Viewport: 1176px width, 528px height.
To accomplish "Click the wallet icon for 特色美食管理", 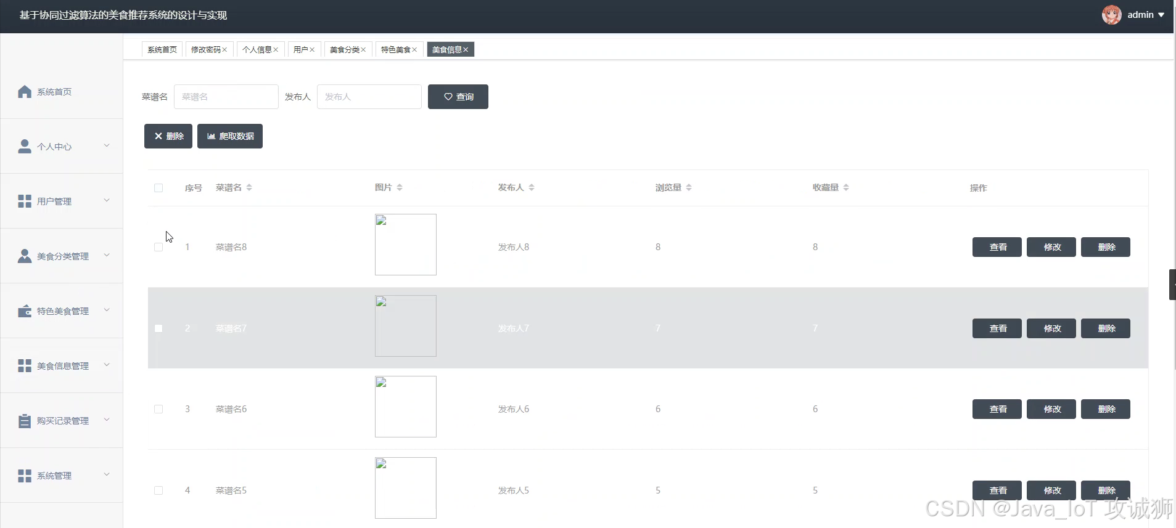I will [25, 311].
